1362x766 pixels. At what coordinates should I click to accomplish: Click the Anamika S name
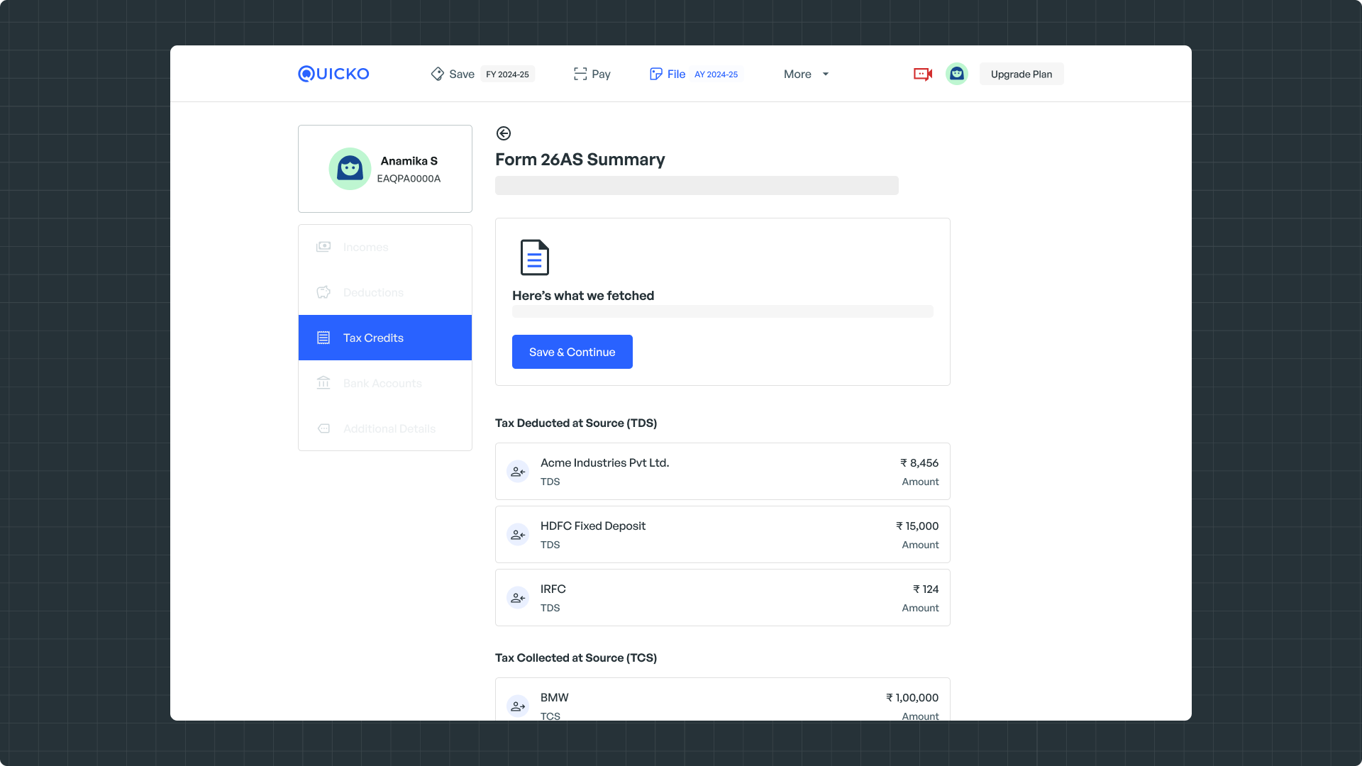pos(409,161)
